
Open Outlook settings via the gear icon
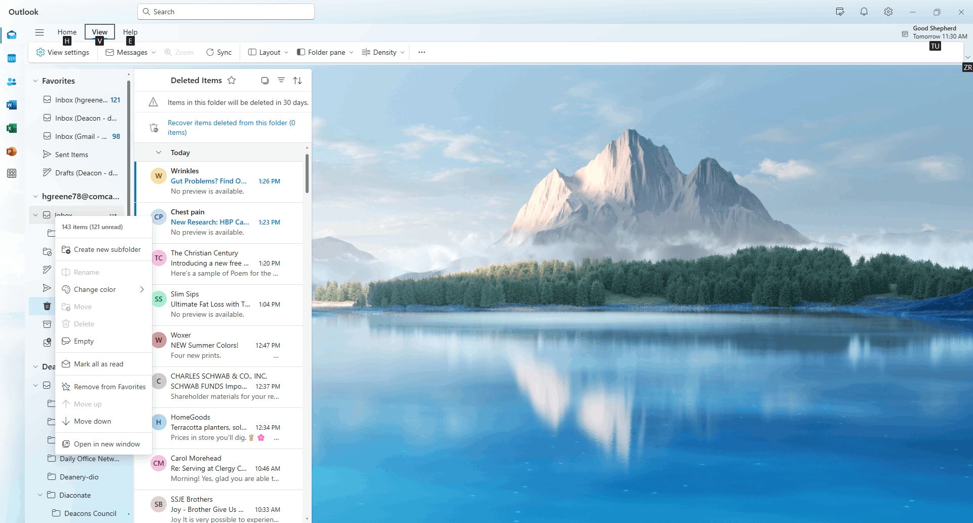(x=888, y=12)
